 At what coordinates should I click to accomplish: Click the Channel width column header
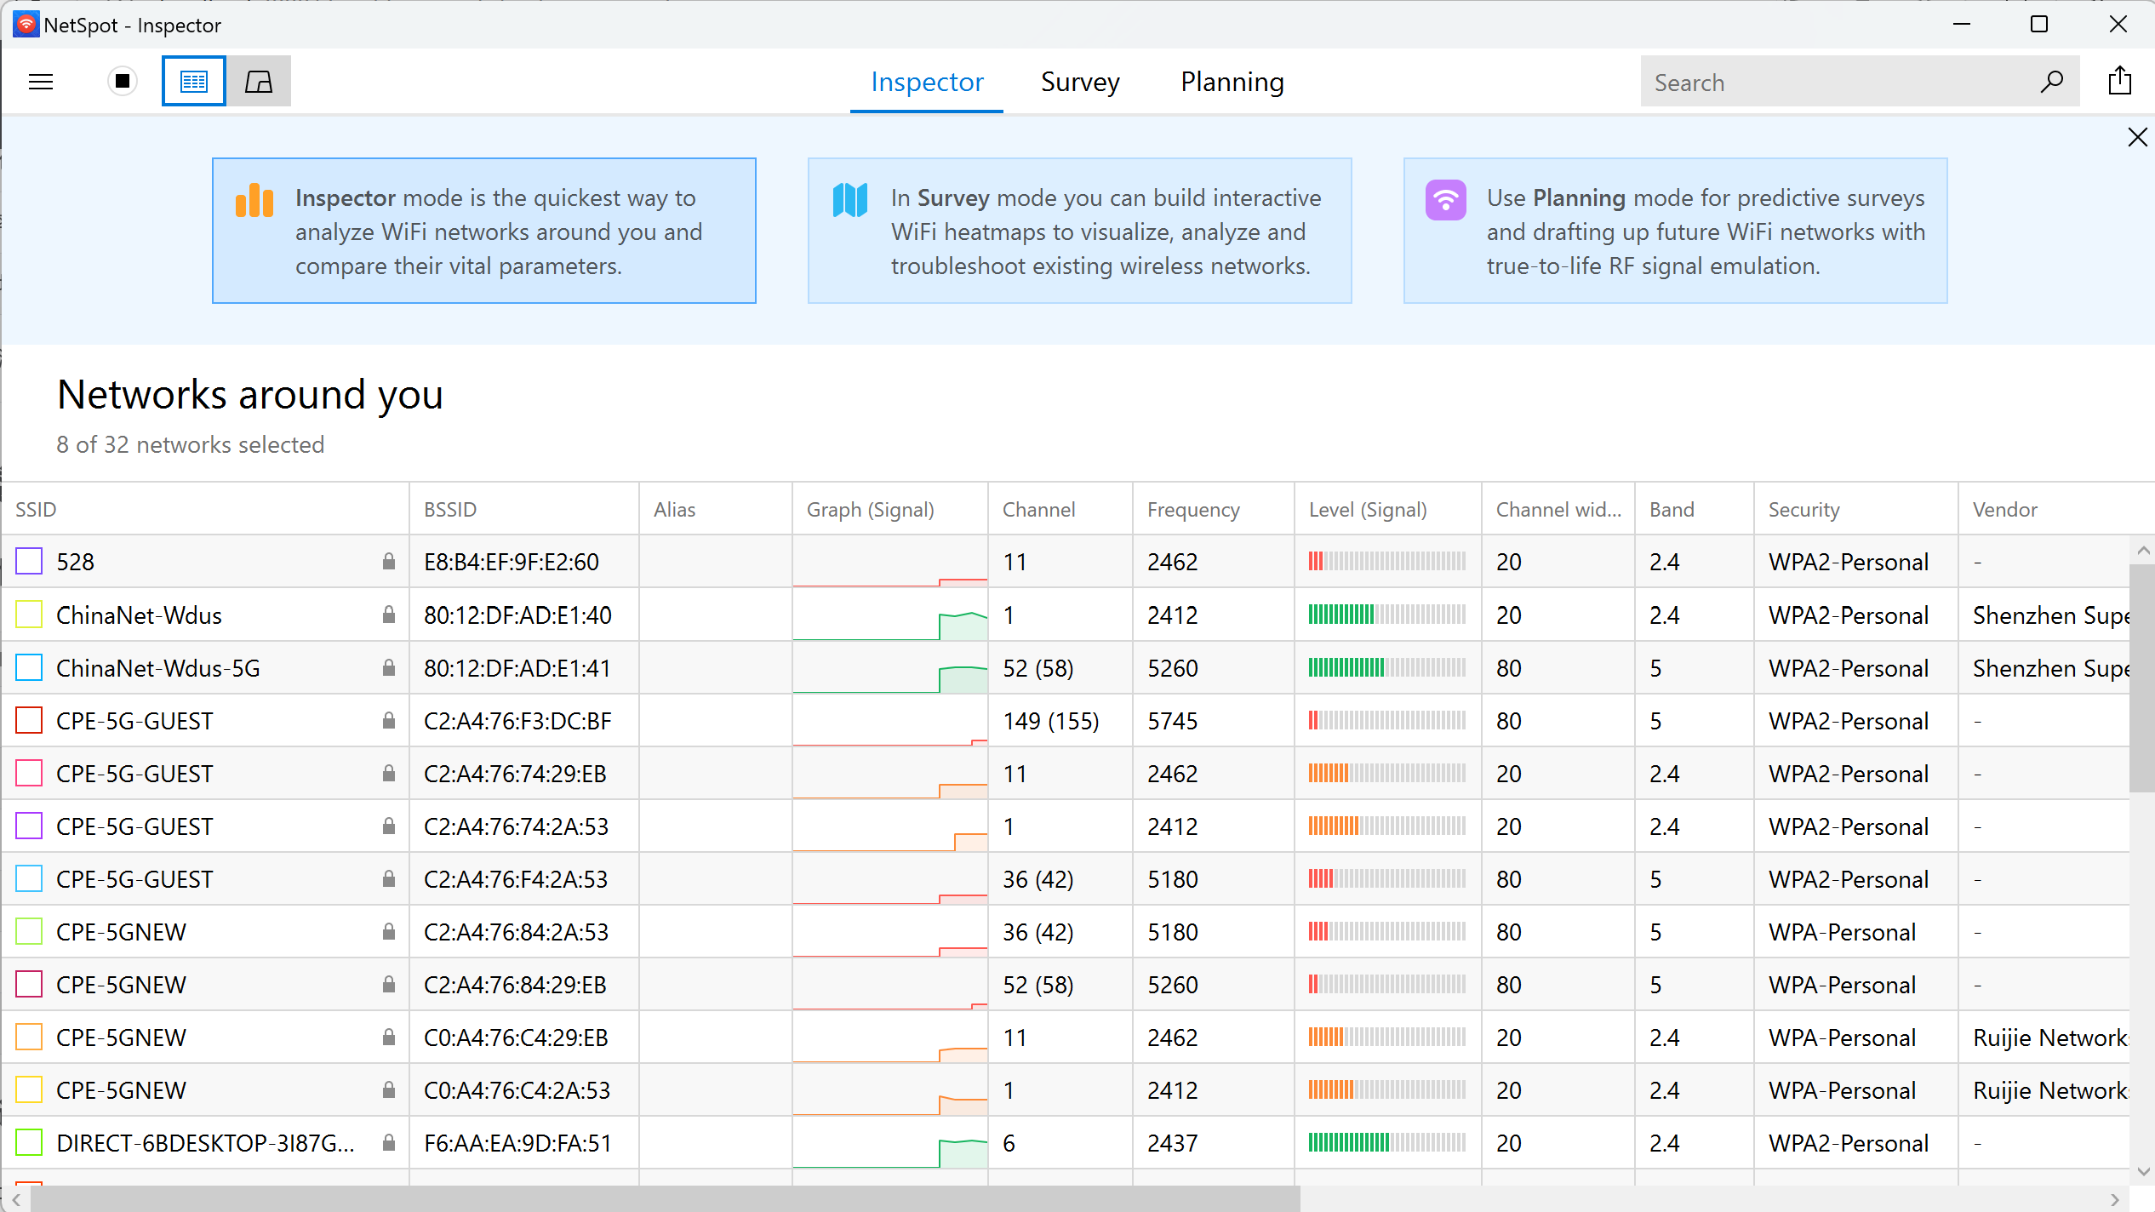pos(1559,509)
